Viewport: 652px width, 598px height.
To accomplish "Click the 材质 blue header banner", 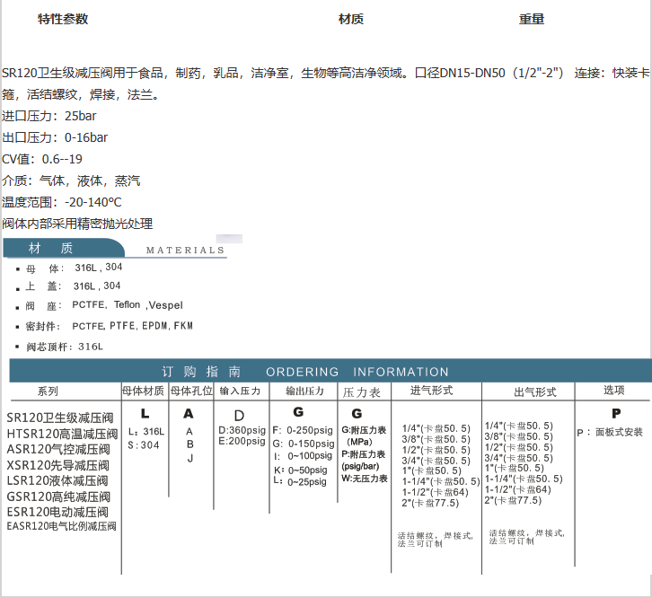I will tap(64, 248).
